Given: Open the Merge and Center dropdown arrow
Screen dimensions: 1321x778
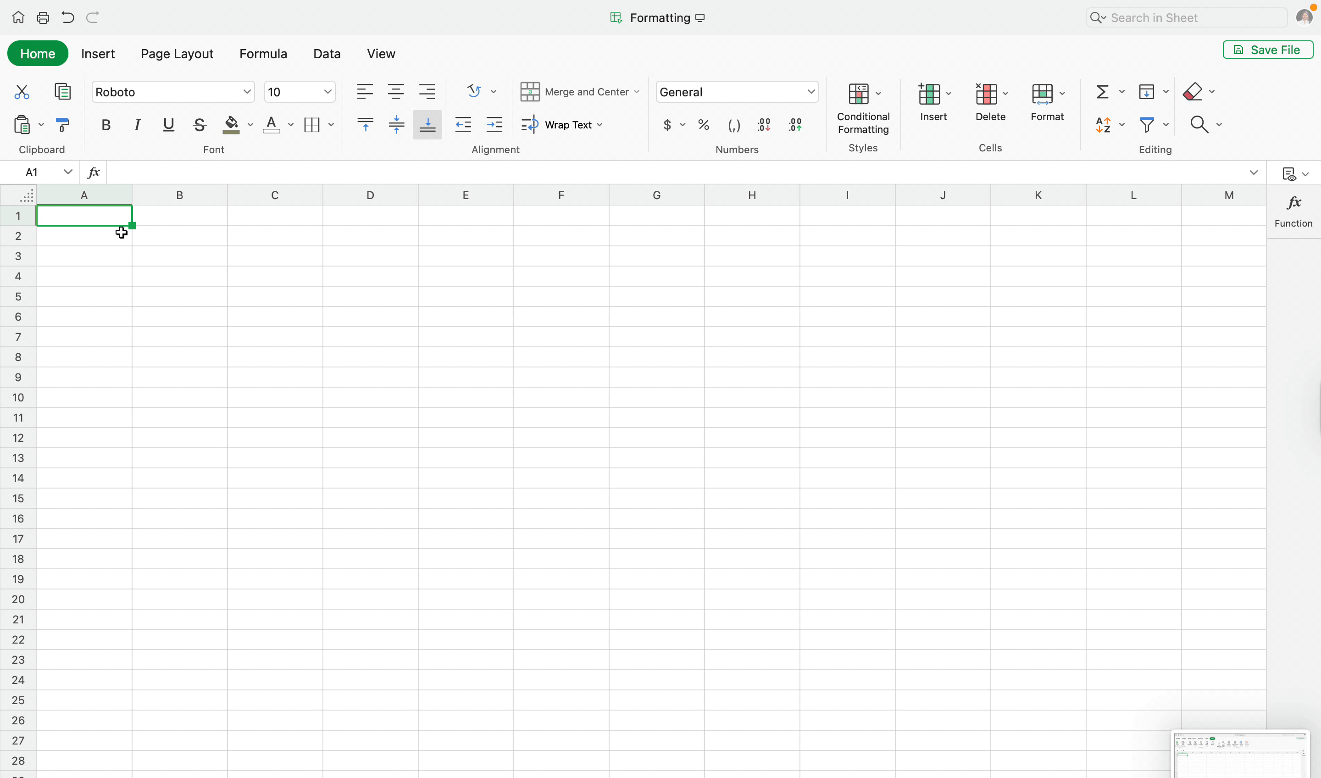Looking at the screenshot, I should click(x=637, y=92).
